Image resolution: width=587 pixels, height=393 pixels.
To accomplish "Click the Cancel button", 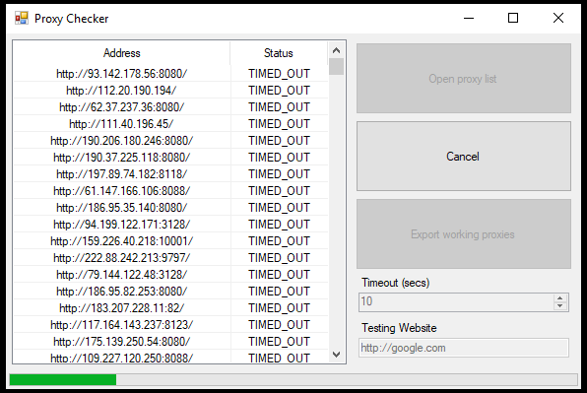I will click(x=464, y=156).
